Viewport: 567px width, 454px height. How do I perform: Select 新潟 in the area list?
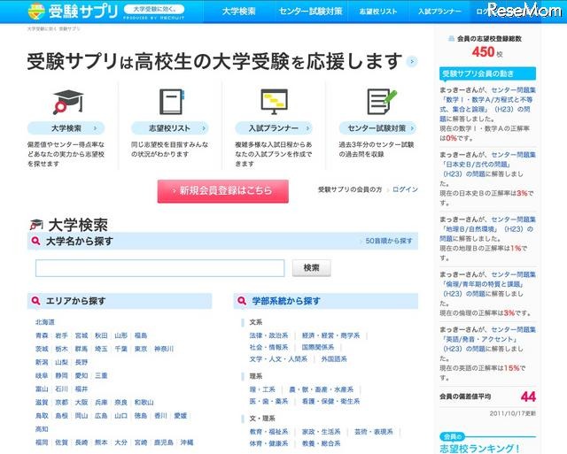tap(42, 362)
